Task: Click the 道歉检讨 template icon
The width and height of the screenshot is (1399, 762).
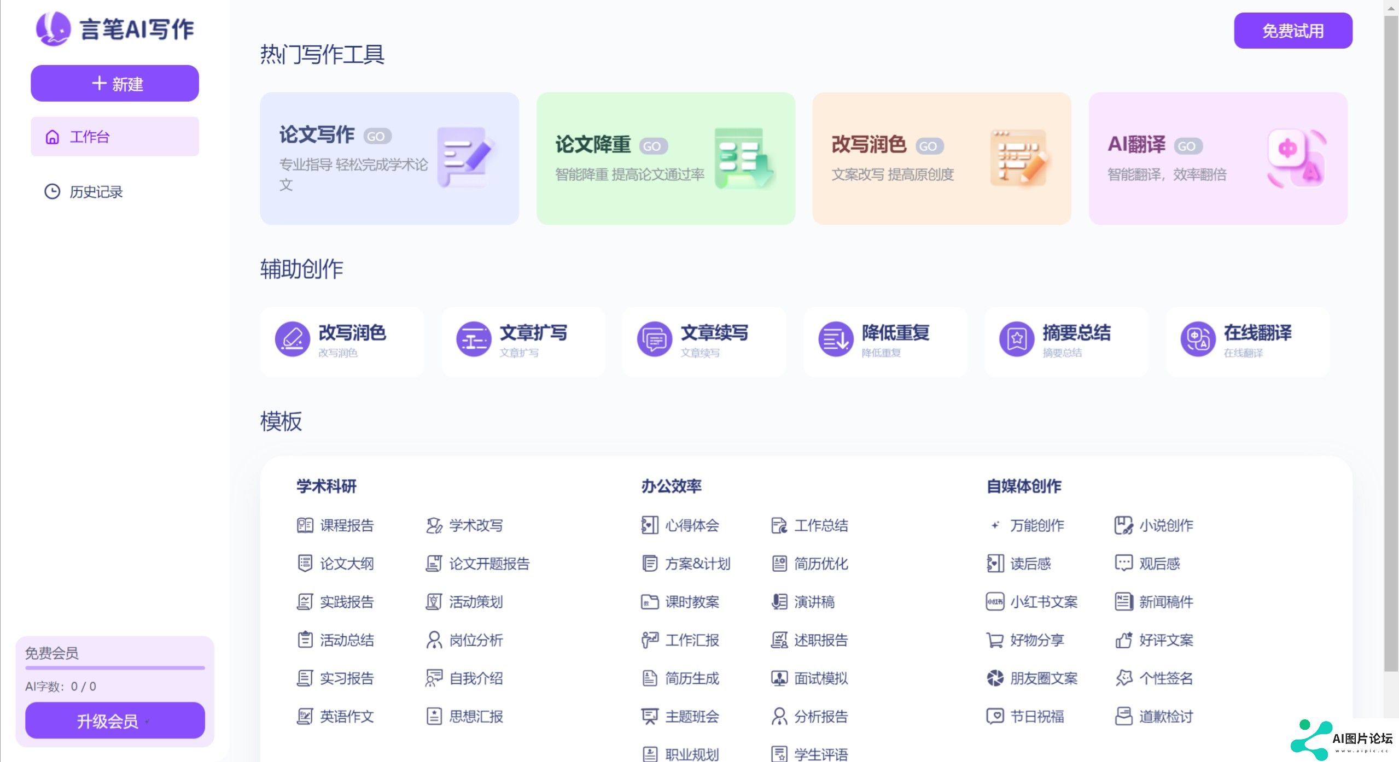Action: pos(1123,717)
